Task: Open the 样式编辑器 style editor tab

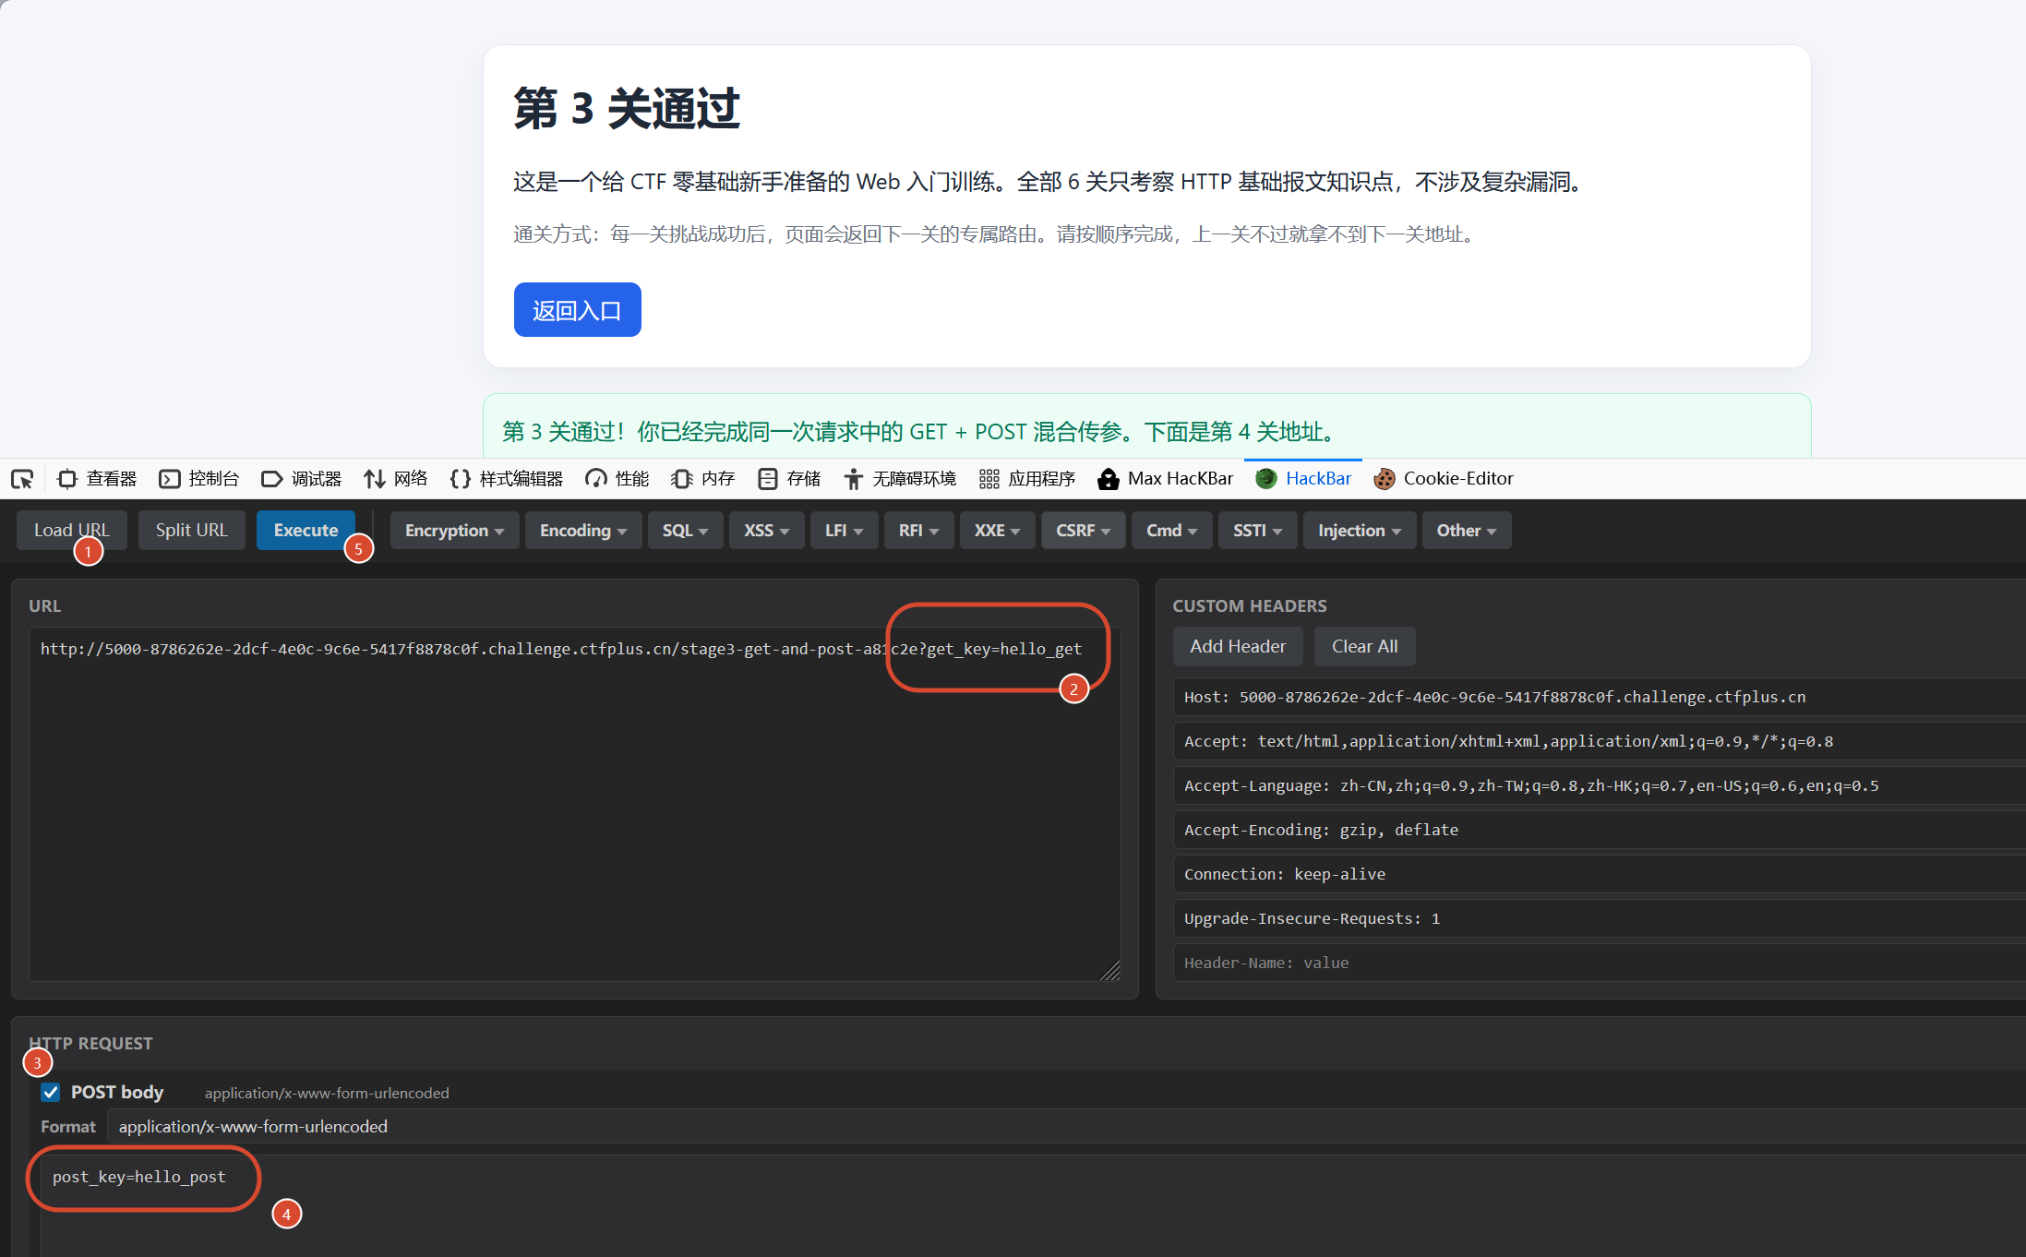Action: pos(507,479)
